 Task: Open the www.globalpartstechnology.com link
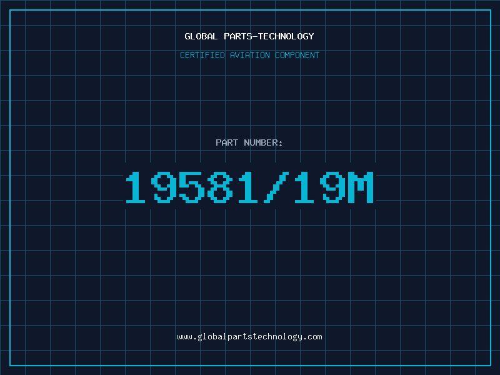(x=249, y=337)
